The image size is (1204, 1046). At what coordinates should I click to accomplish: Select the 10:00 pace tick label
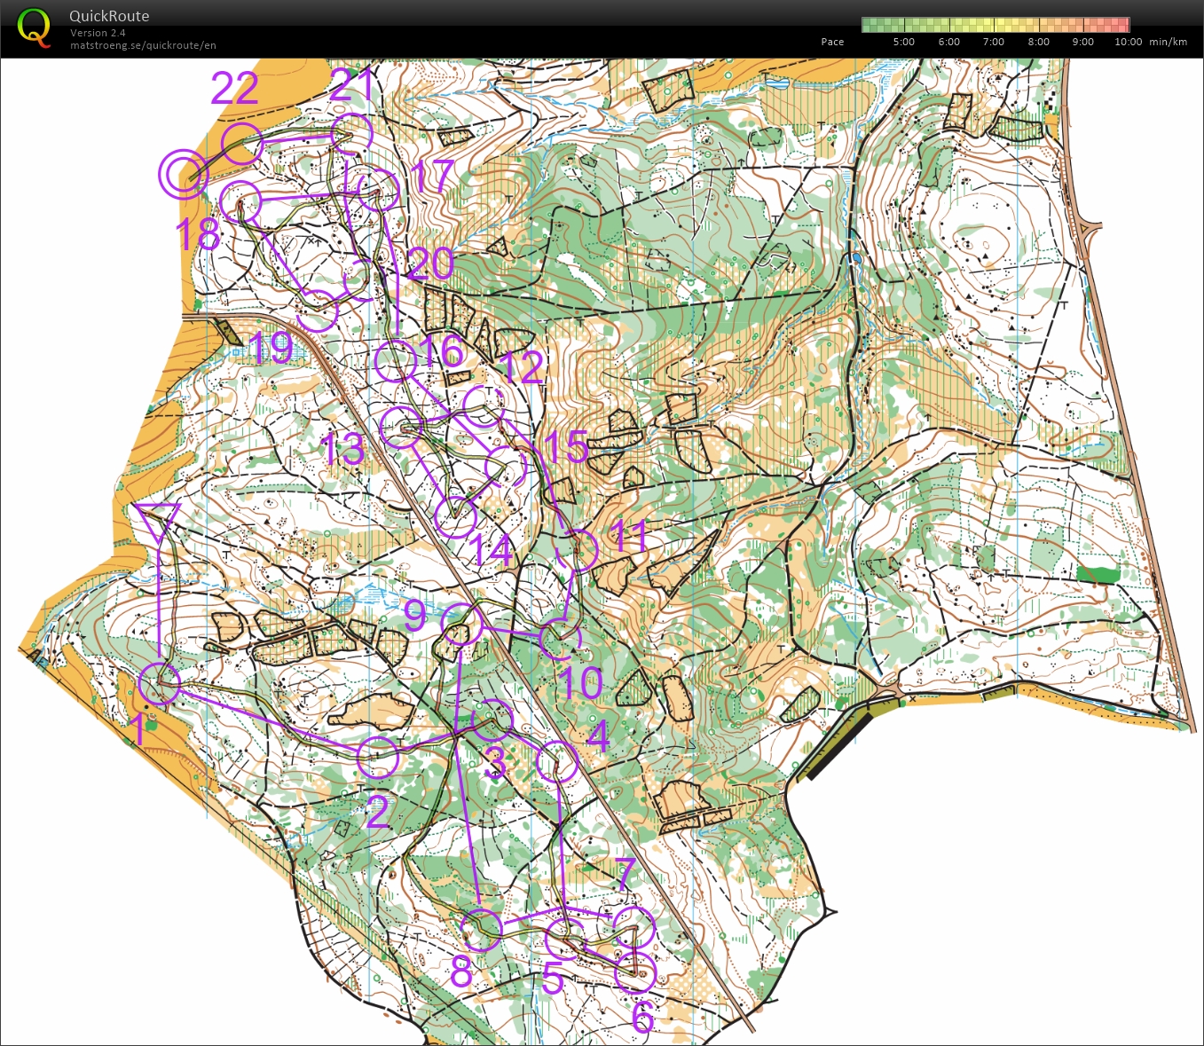point(1128,42)
